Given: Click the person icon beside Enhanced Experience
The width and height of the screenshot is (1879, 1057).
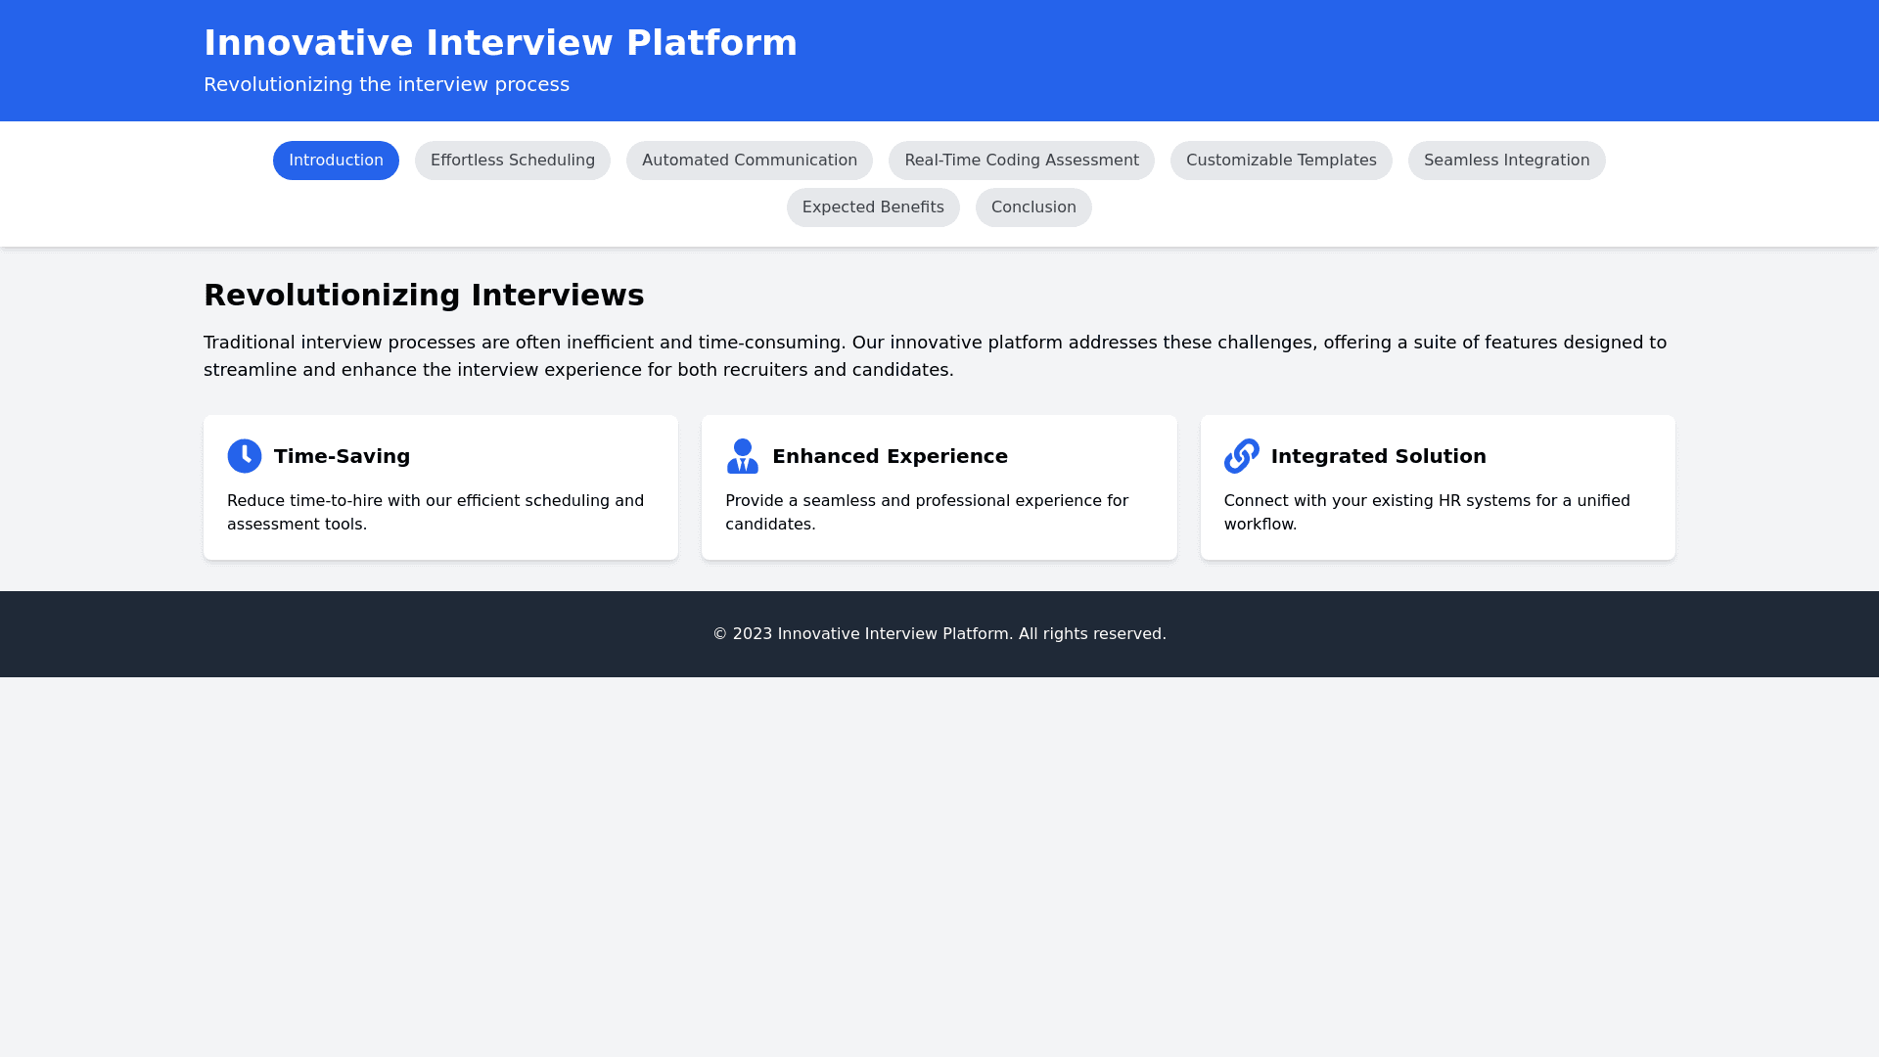Looking at the screenshot, I should click(743, 456).
